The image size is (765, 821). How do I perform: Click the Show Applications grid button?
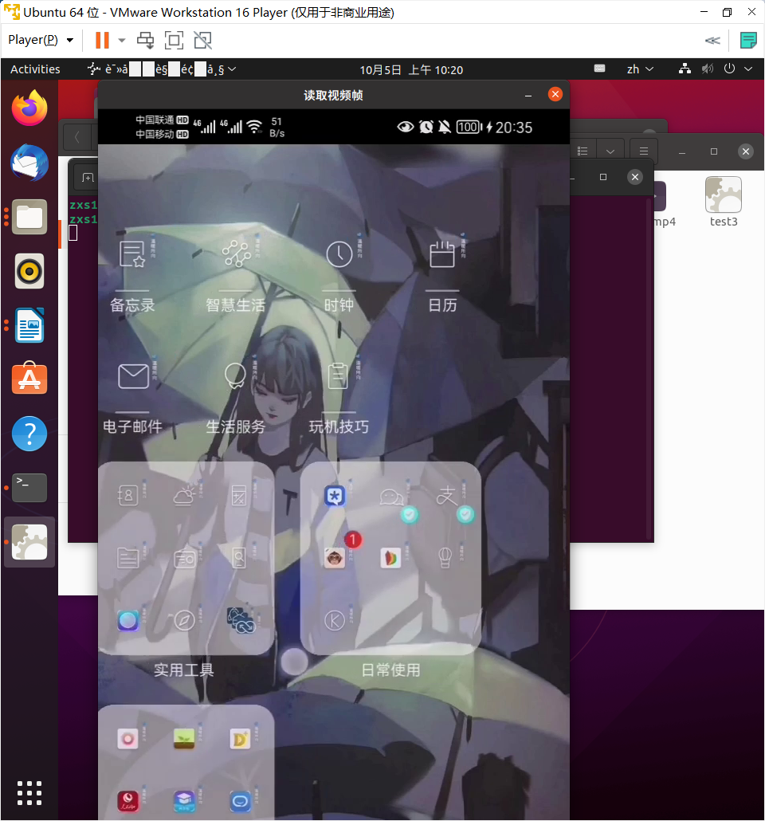(29, 792)
